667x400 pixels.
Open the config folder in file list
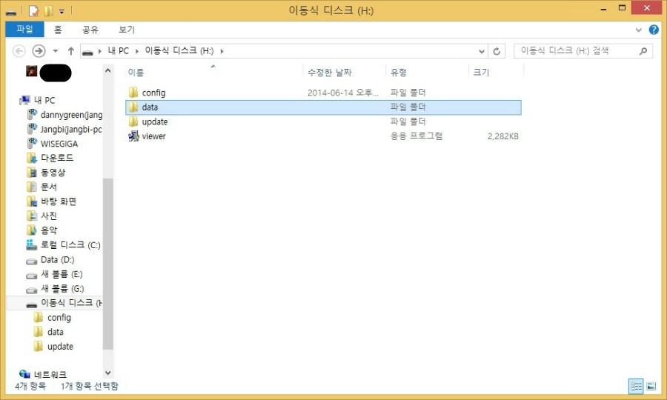click(153, 93)
